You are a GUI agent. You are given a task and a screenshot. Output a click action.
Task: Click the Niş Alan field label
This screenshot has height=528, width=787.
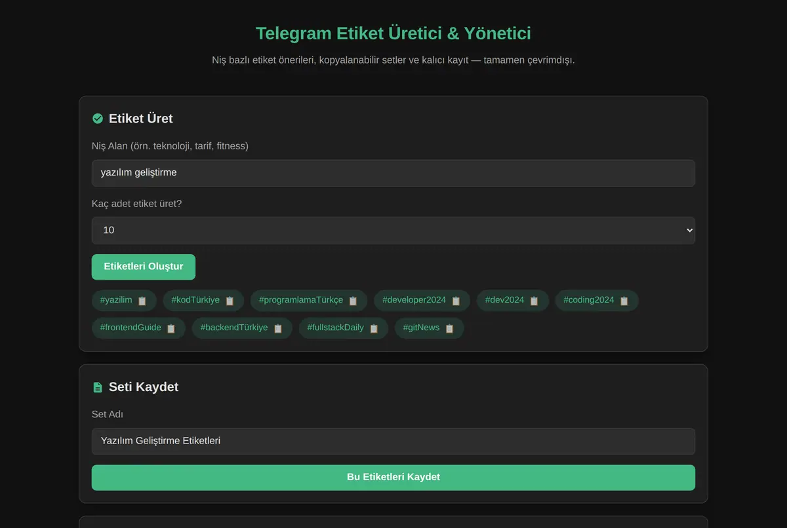170,146
